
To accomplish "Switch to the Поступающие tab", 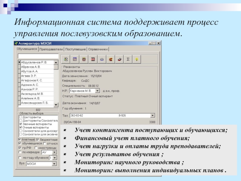I will (x=76, y=49).
